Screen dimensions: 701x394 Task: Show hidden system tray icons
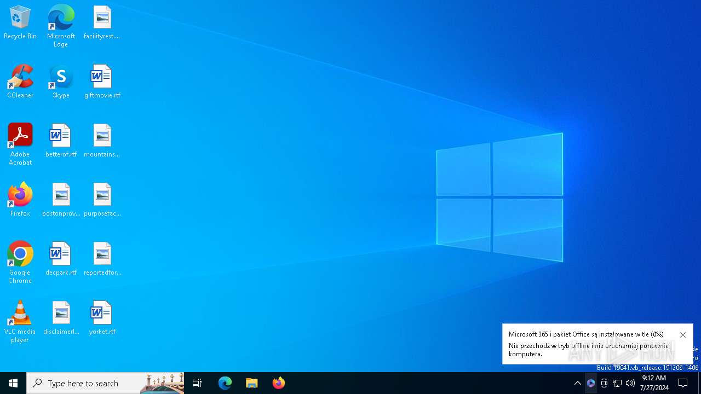pyautogui.click(x=578, y=383)
